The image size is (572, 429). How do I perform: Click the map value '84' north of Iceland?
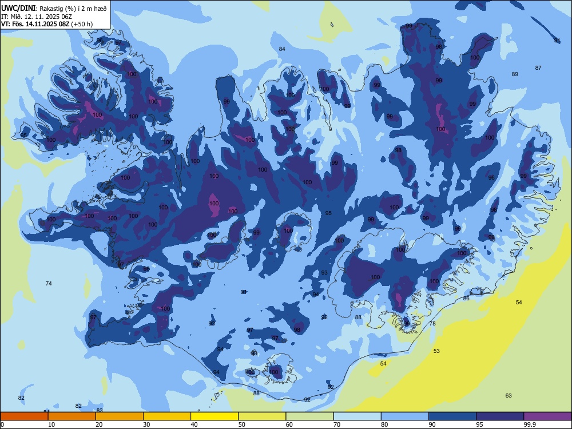coord(282,49)
